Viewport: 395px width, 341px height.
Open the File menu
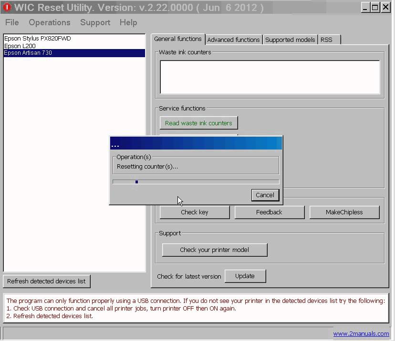click(x=12, y=22)
